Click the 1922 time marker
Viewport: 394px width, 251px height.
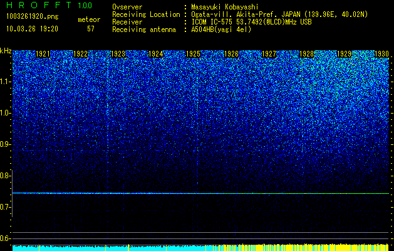(80, 53)
